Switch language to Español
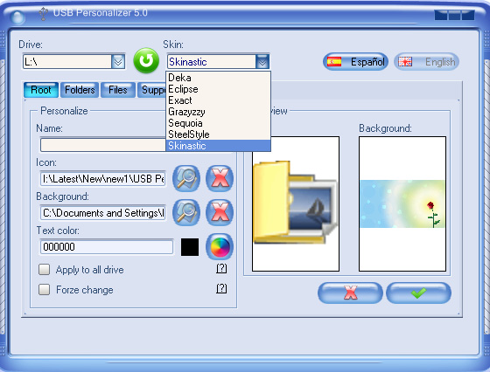 coord(355,62)
